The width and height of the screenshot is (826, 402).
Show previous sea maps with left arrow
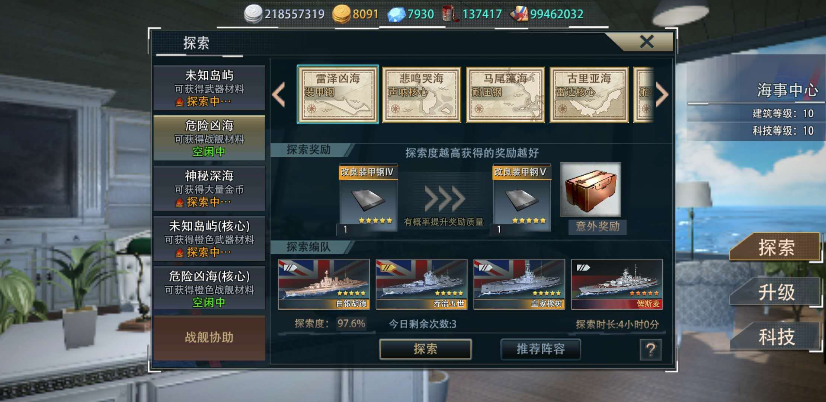(279, 95)
